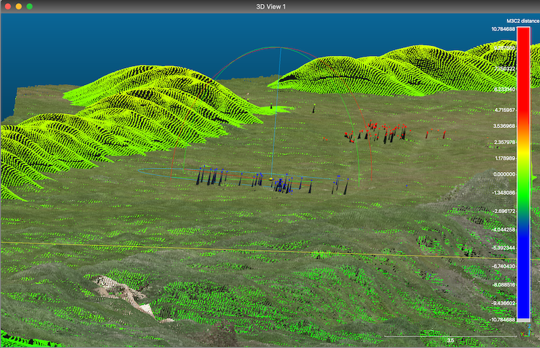Image resolution: width=540 pixels, height=348 pixels.
Task: Click the -2.696172 scale label
Action: pos(504,211)
